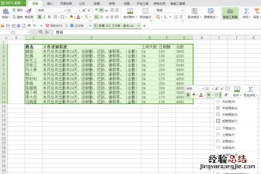Select Bottom Border (下框线) menu item
The image size is (261, 174).
click(x=236, y=128)
